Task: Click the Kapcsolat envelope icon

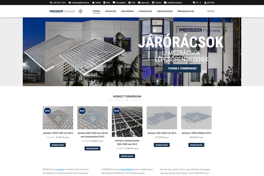Action: [x=139, y=3]
